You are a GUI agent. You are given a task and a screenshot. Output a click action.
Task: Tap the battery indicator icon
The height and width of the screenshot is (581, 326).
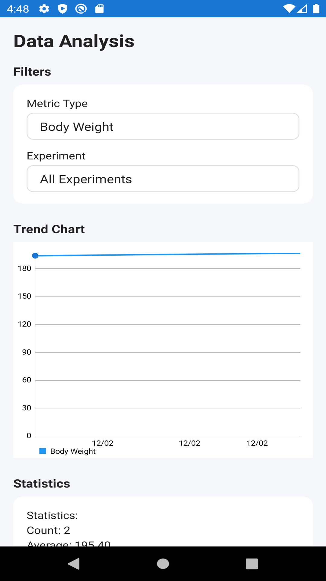pyautogui.click(x=316, y=9)
